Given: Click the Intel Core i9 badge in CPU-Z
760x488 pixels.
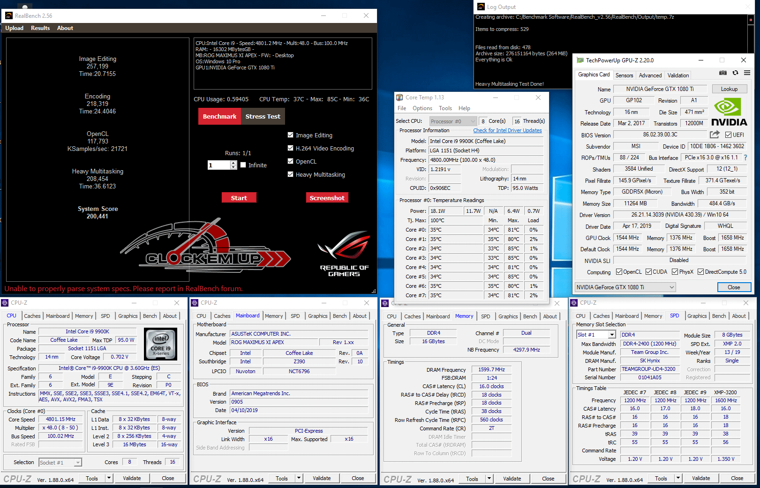Looking at the screenshot, I should pos(161,345).
